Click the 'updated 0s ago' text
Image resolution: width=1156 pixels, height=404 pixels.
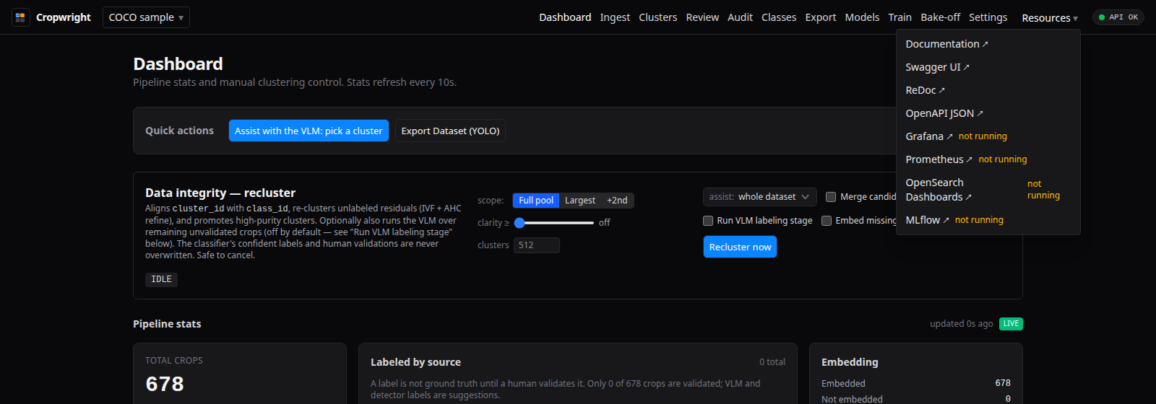click(x=961, y=324)
